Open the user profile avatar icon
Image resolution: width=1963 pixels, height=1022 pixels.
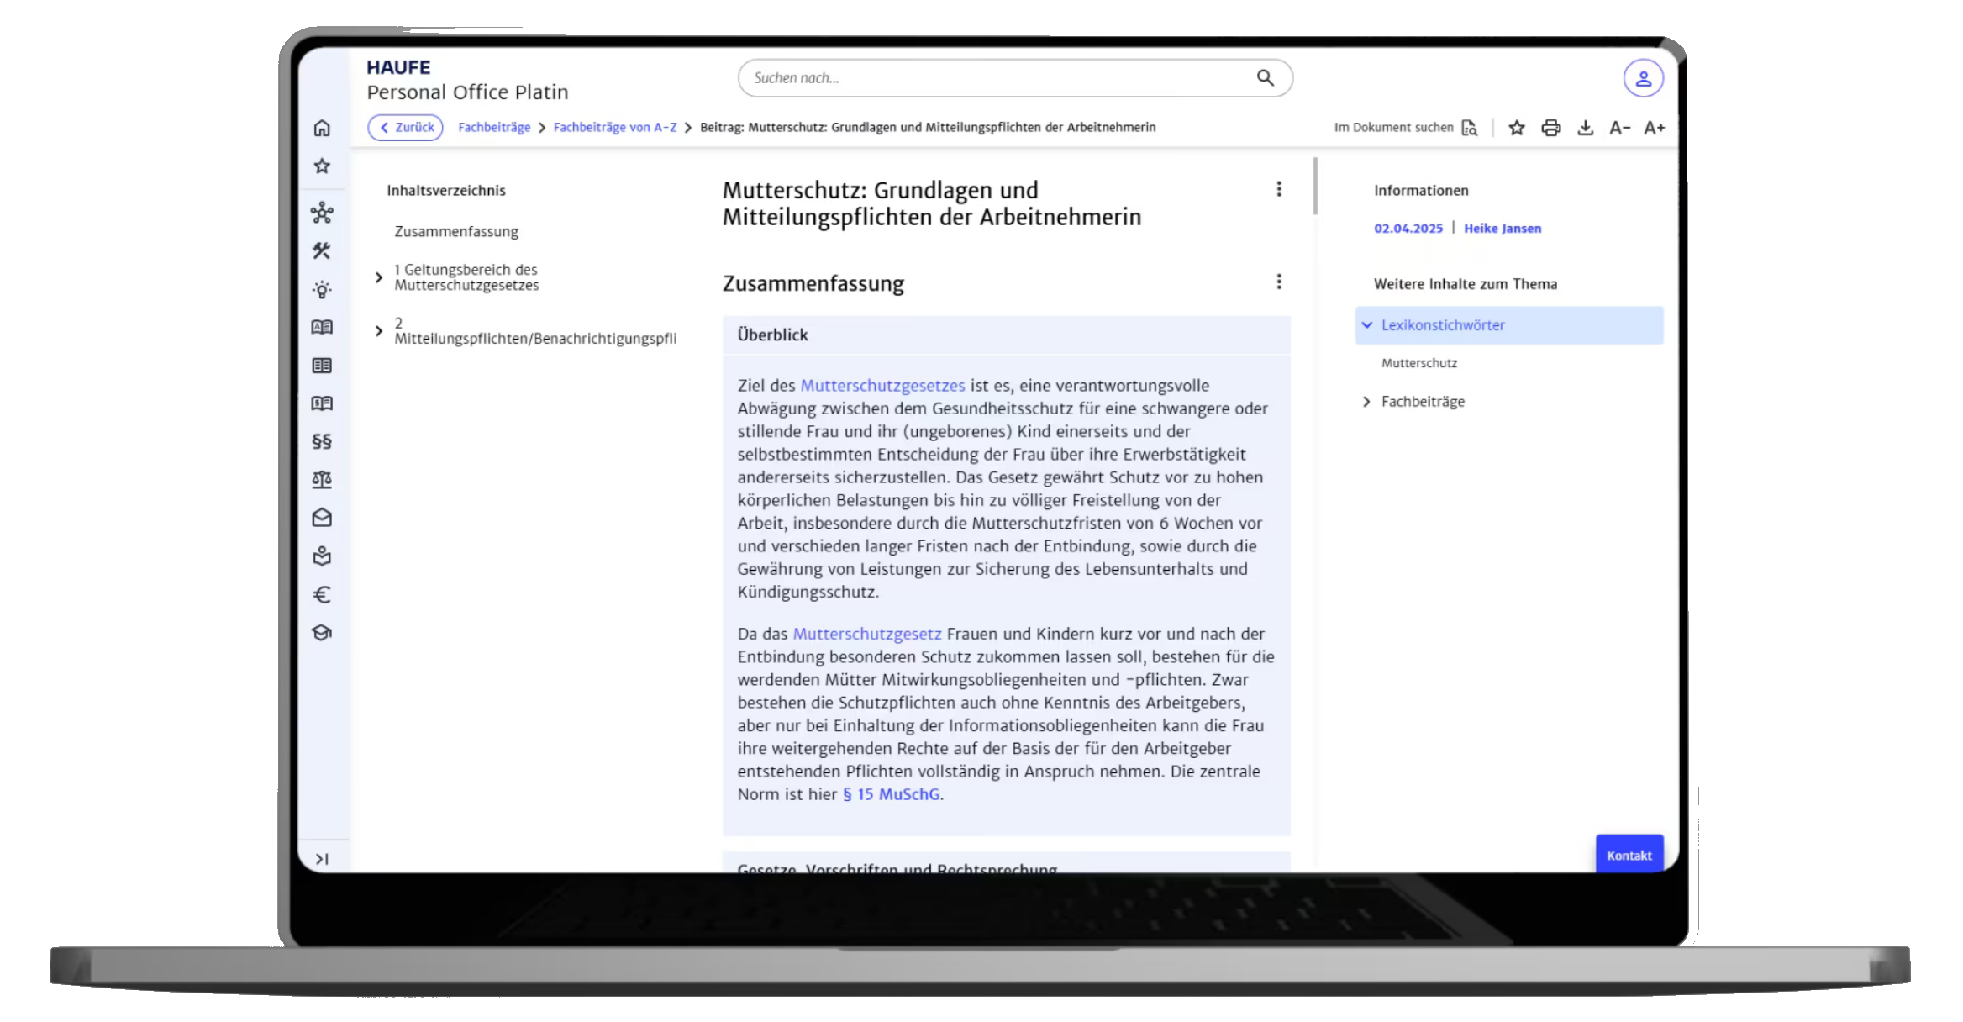1643,79
